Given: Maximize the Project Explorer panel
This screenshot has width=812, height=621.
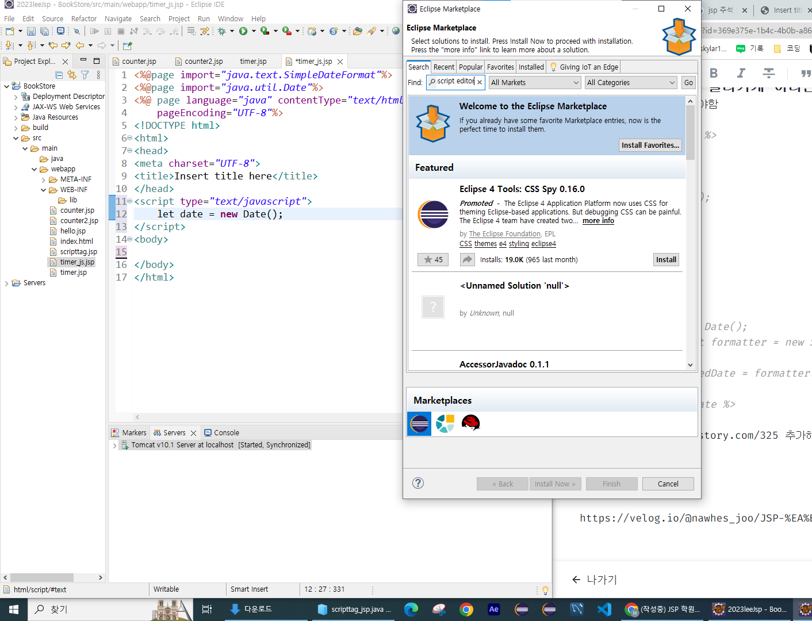Looking at the screenshot, I should (x=97, y=60).
